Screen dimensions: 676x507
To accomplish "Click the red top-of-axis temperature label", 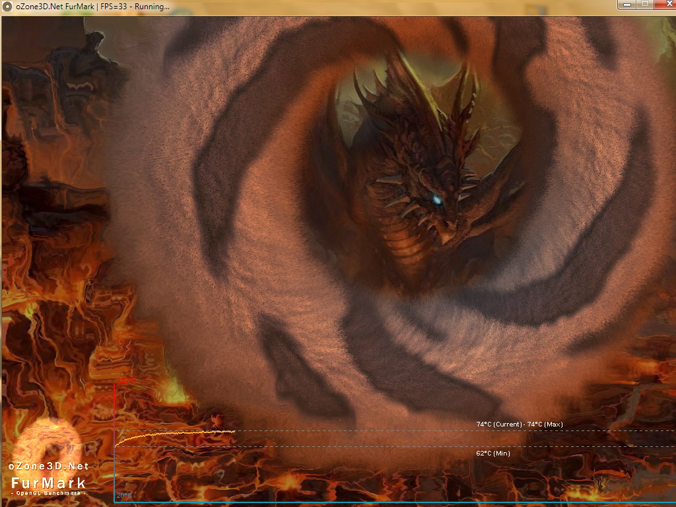I will [x=126, y=381].
